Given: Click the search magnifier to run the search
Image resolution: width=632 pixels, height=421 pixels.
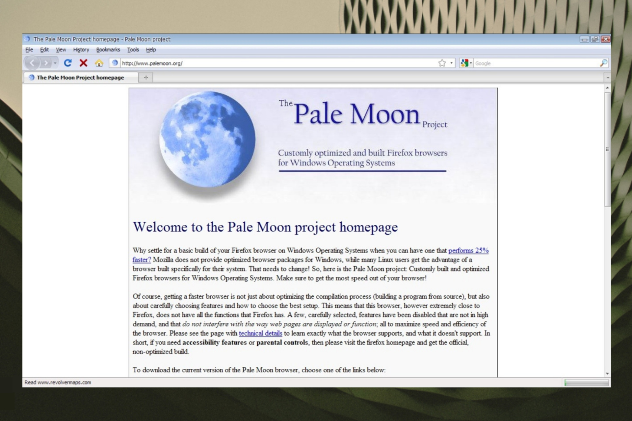Looking at the screenshot, I should [x=604, y=63].
